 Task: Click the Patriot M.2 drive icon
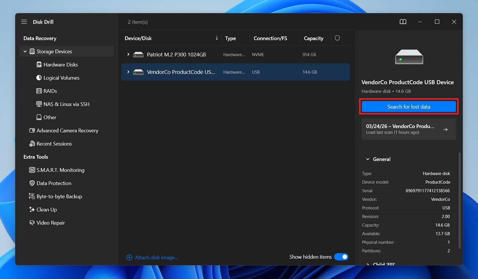[x=138, y=55]
